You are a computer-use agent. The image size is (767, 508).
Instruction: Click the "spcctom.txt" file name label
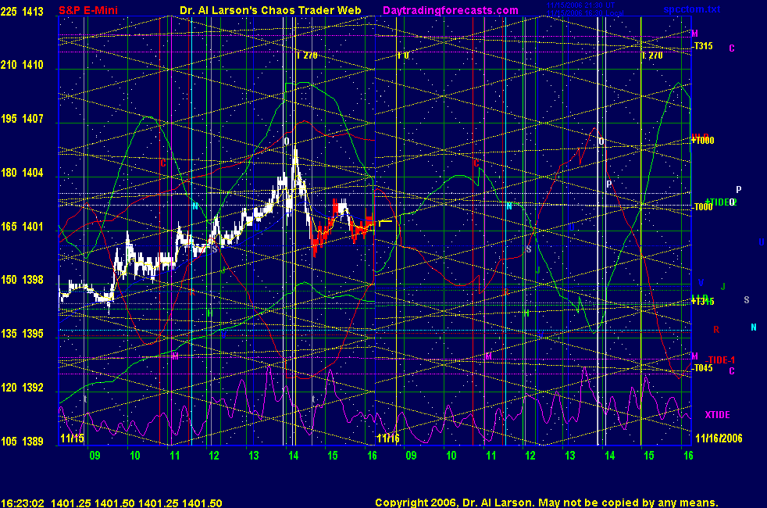click(692, 9)
